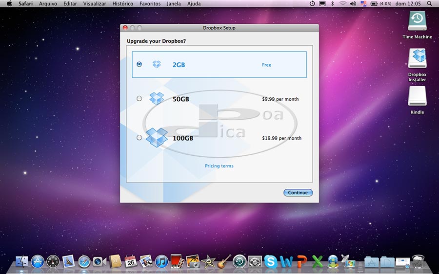The width and height of the screenshot is (439, 274).
Task: Open the Dropbox Installer desktop volume
Action: pos(417,58)
